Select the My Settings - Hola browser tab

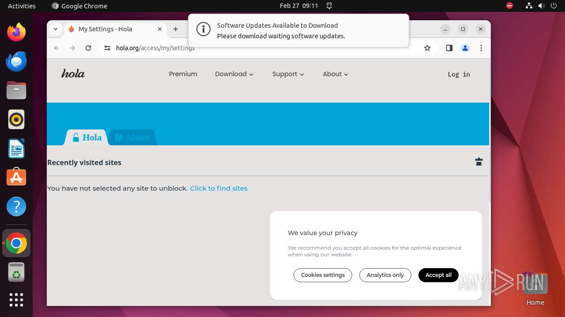coord(115,29)
